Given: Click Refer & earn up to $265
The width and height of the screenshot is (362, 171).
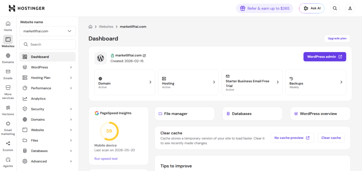Looking at the screenshot, I should pyautogui.click(x=264, y=8).
